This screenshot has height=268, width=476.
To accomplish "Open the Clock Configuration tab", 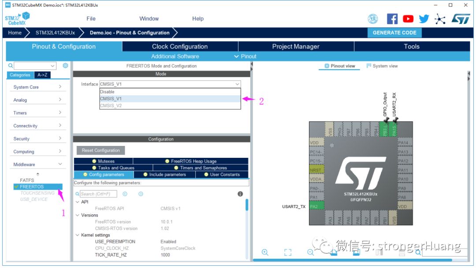I will [180, 47].
